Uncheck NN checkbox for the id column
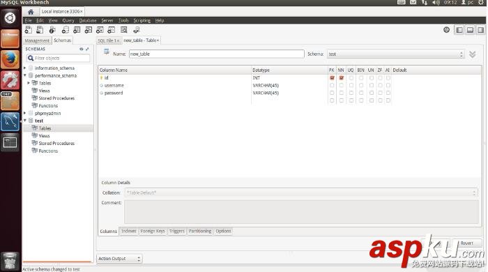Image resolution: width=488 pixels, height=272 pixels. (342, 78)
